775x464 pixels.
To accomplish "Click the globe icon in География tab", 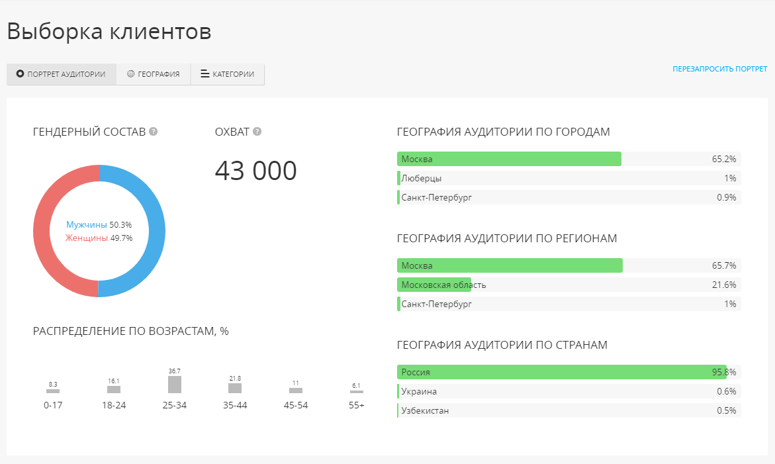I will (x=130, y=73).
